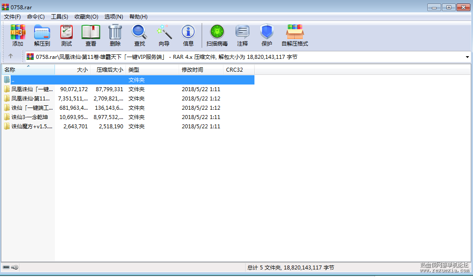The width and height of the screenshot is (473, 277).
Task: Click the drive icon in status bar
Action: [x=6, y=267]
